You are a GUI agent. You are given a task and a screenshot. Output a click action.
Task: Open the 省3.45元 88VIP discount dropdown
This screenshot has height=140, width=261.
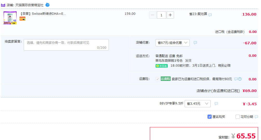click(x=198, y=104)
